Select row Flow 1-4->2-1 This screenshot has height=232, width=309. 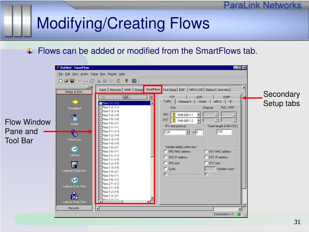(x=125, y=172)
